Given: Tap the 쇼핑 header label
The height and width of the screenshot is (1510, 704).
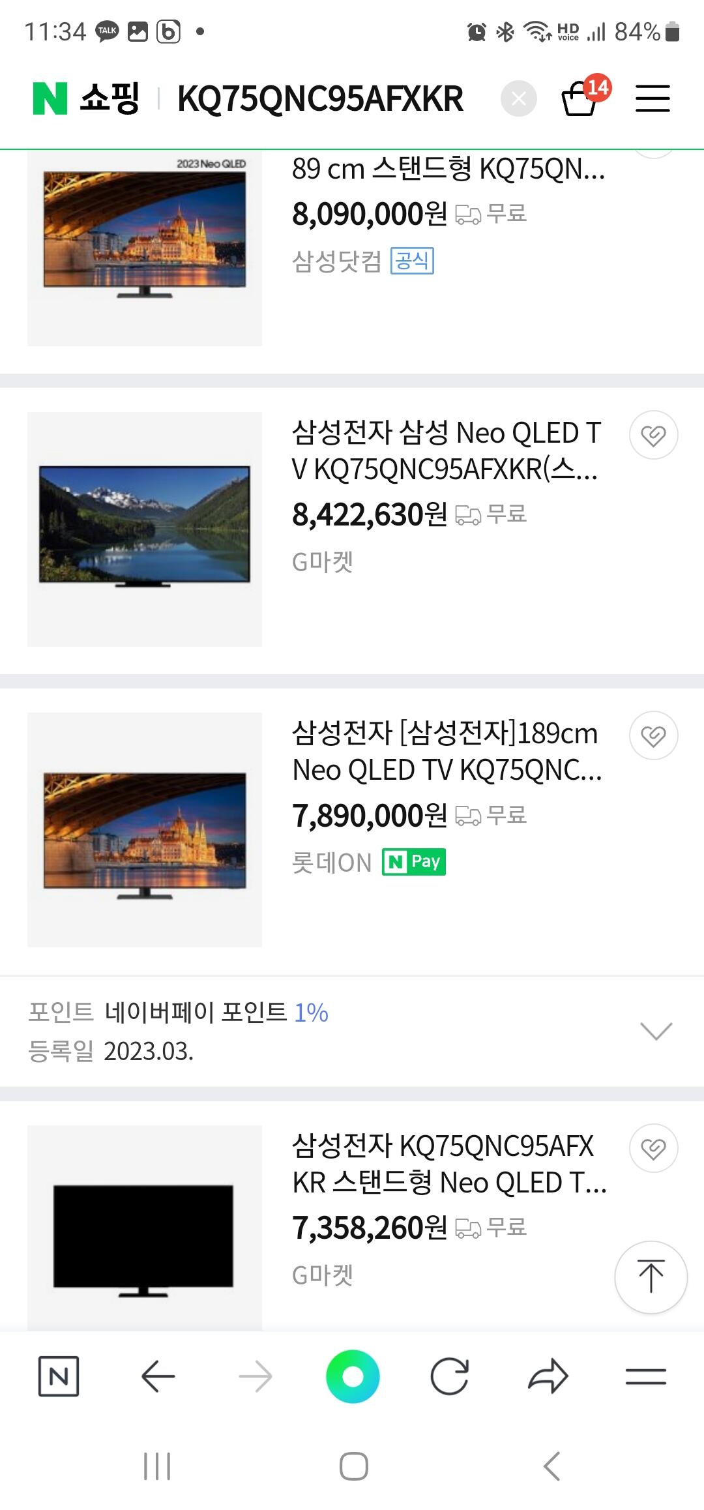Looking at the screenshot, I should 110,98.
